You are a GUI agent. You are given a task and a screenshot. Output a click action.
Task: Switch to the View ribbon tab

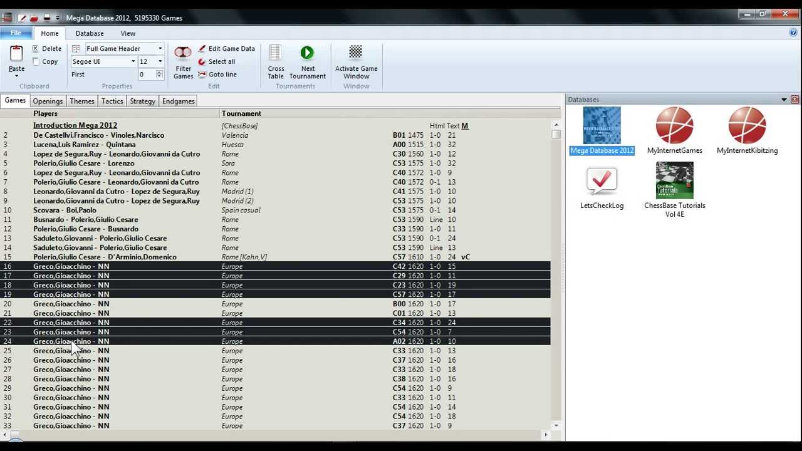tap(128, 33)
